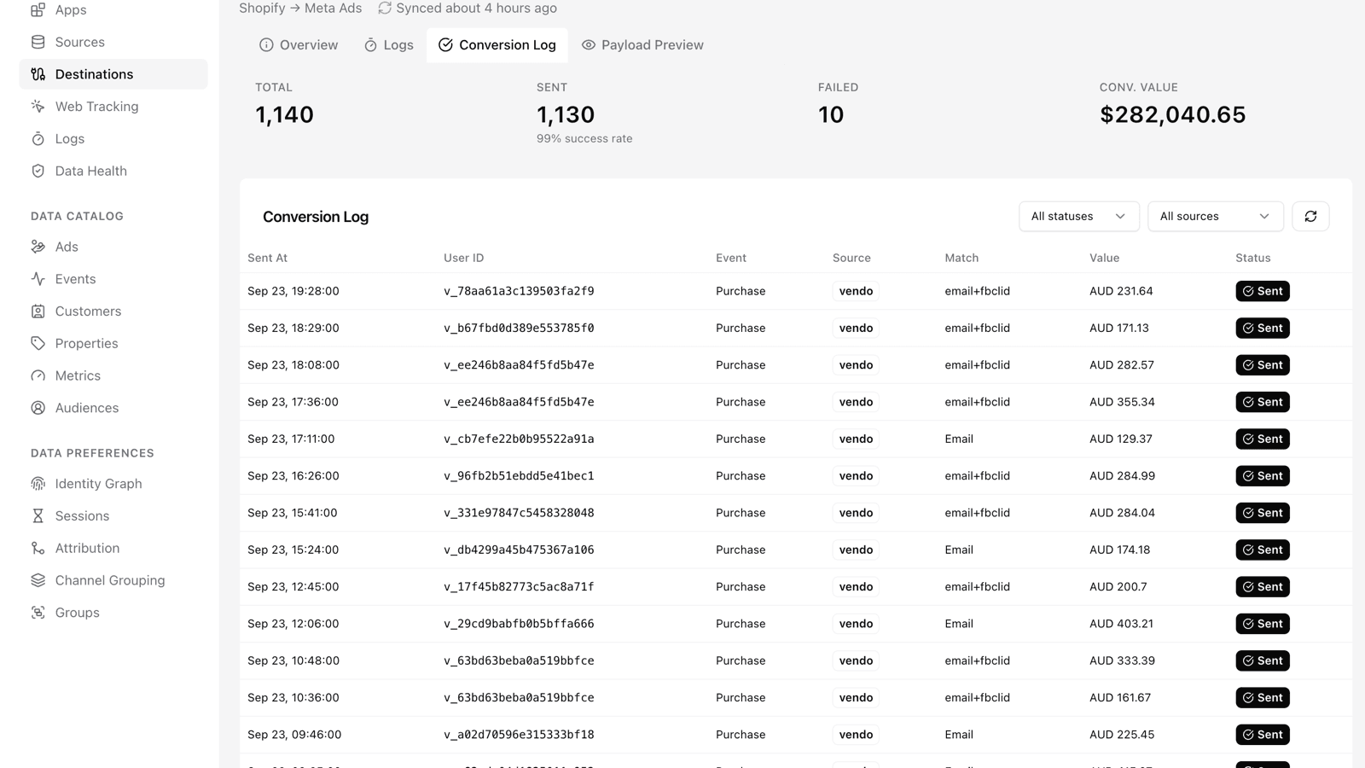Click the Metrics gauge icon
The image size is (1365, 768).
38,375
